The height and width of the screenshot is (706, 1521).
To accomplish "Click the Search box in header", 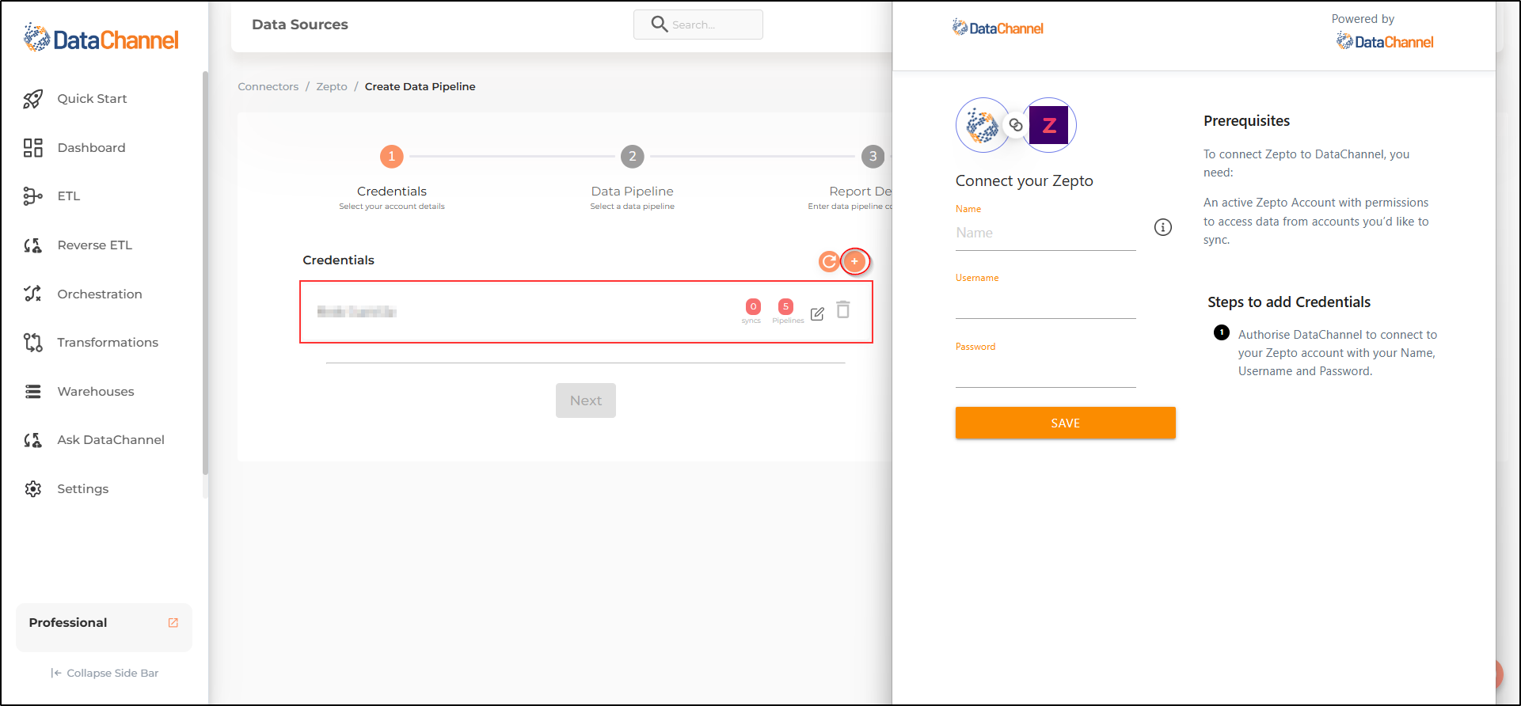I will click(x=698, y=25).
